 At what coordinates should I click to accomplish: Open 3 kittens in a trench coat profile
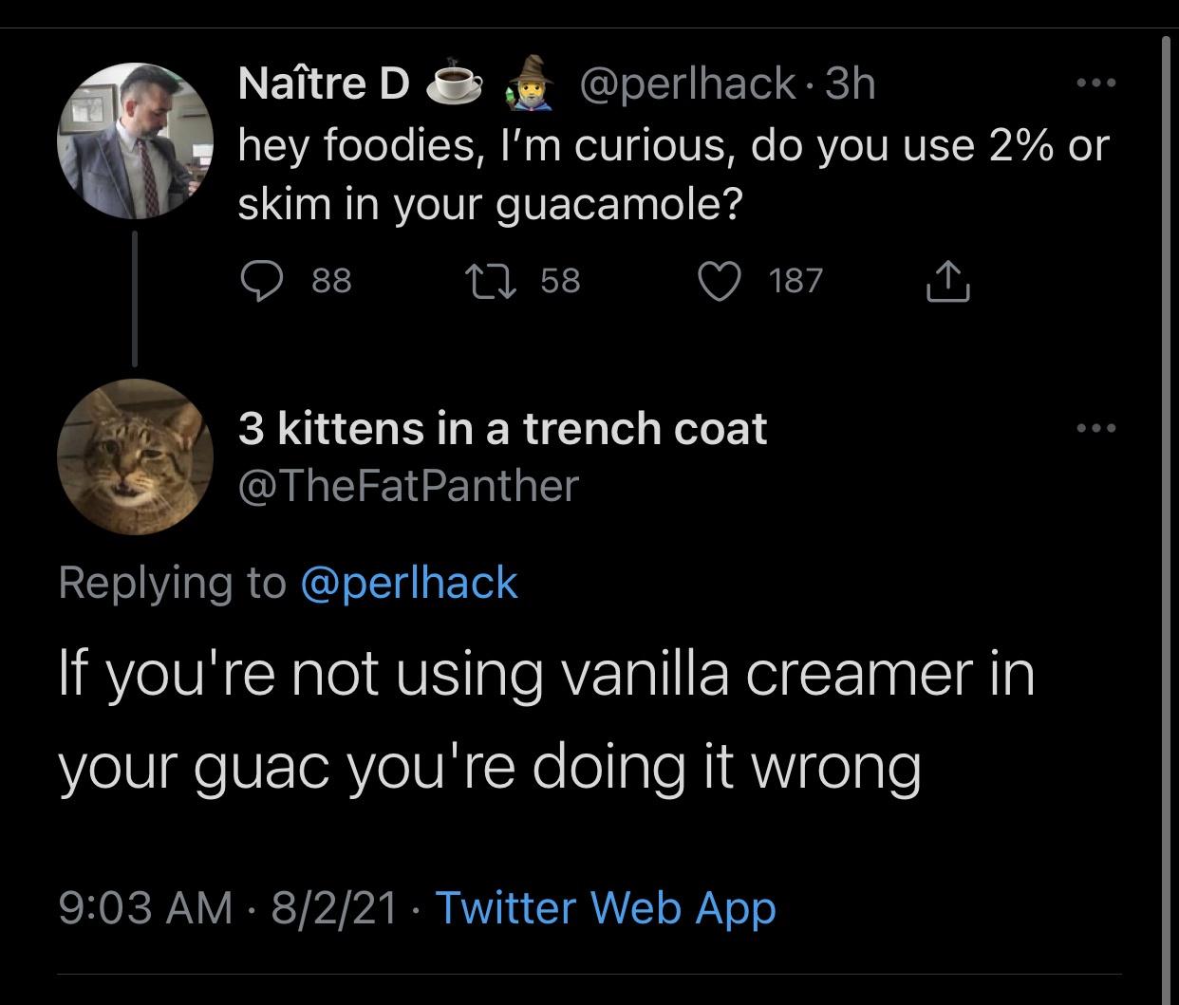pos(501,429)
